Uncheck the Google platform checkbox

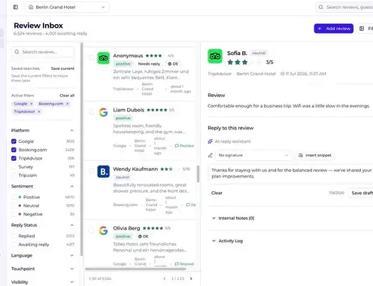click(14, 141)
